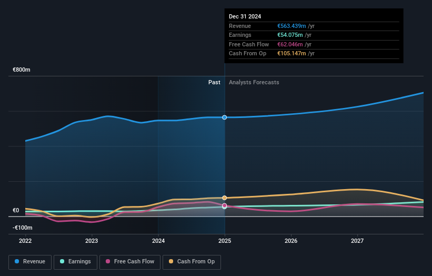
Task: Click the 2026 x-axis label
Action: pyautogui.click(x=291, y=241)
